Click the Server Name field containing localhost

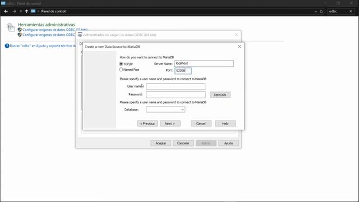[x=204, y=63]
